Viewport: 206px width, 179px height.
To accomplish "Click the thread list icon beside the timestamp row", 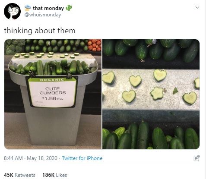I will [x=196, y=158].
